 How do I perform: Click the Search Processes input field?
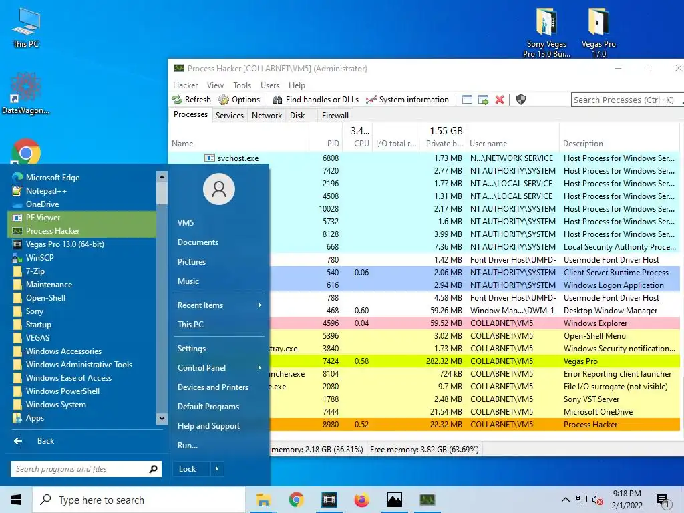pos(627,100)
